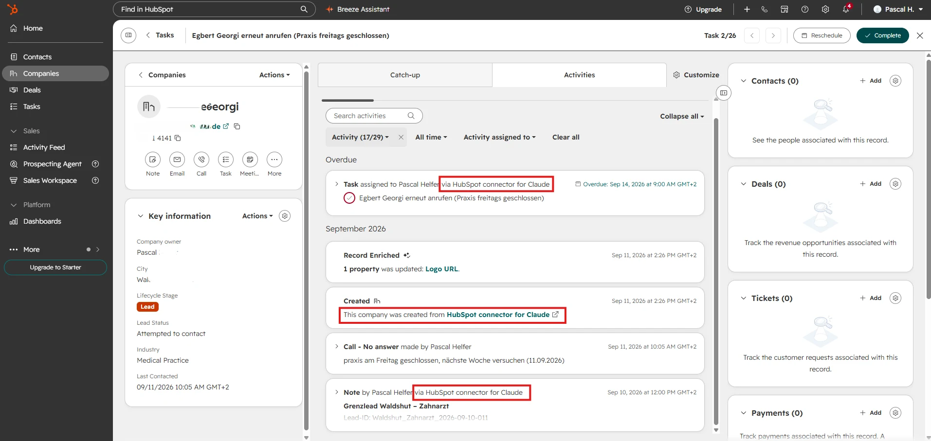931x441 pixels.
Task: Open the Marketplace icon in top bar
Action: (x=785, y=9)
